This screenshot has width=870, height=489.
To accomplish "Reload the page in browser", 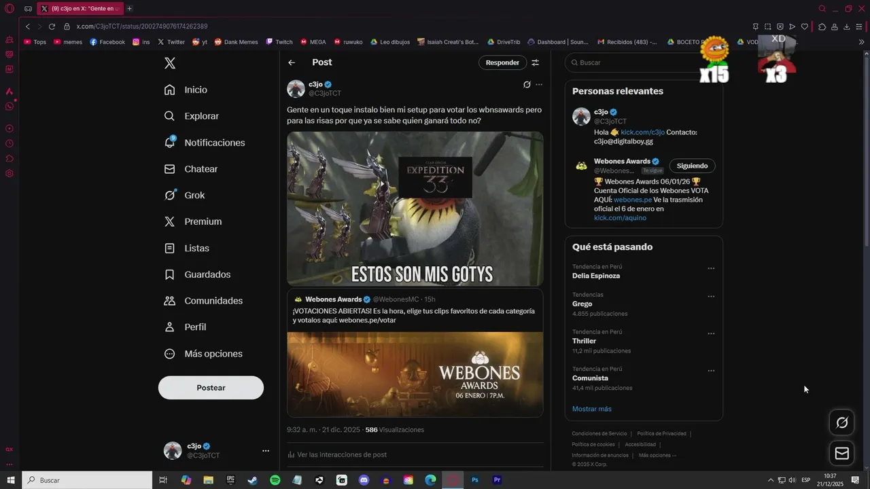I will click(x=52, y=26).
